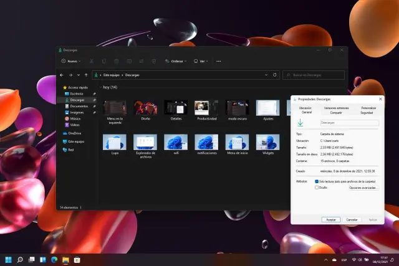Click the delete (trash) toolbar icon
The image size is (399, 266).
coord(154,61)
